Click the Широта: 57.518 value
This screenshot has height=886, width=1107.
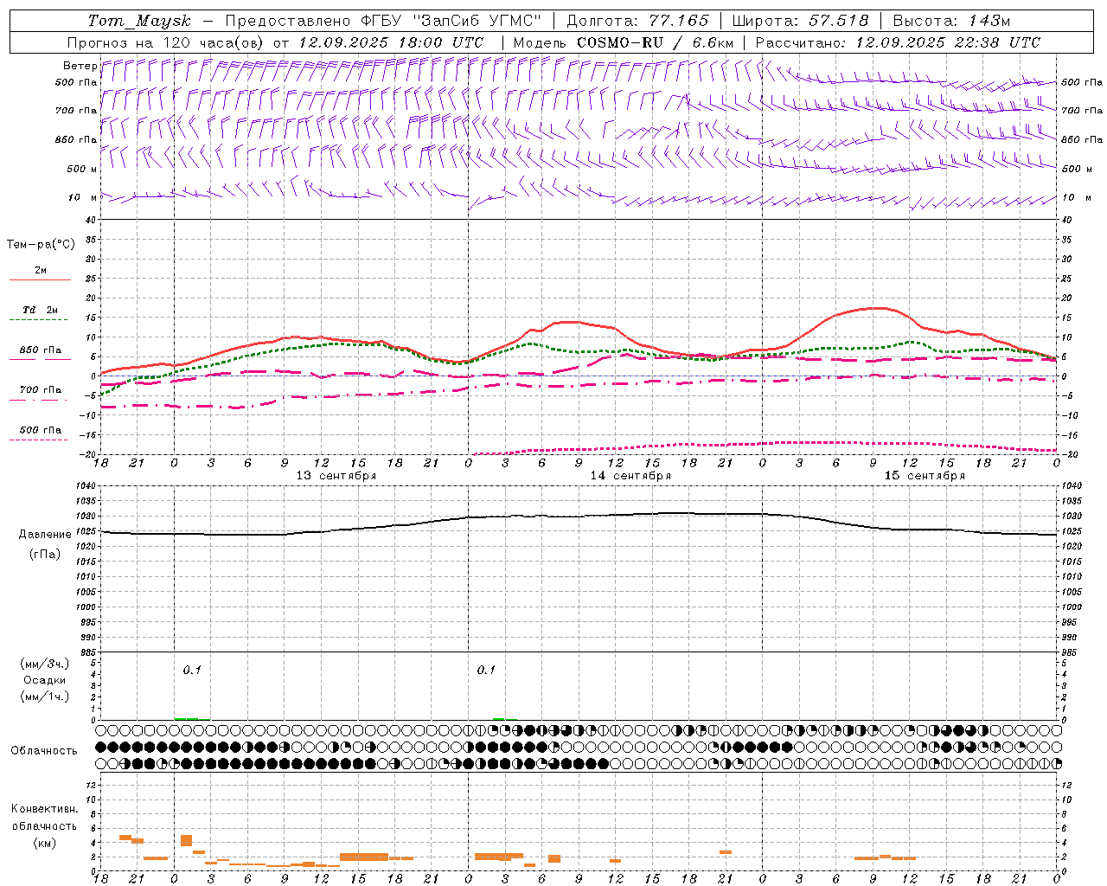click(800, 21)
